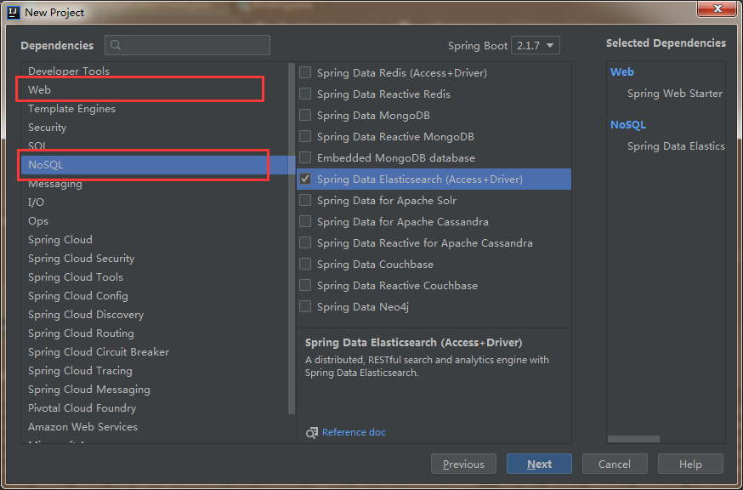
Task: Enable Spring Data Reactive MongoDB
Action: coord(305,137)
